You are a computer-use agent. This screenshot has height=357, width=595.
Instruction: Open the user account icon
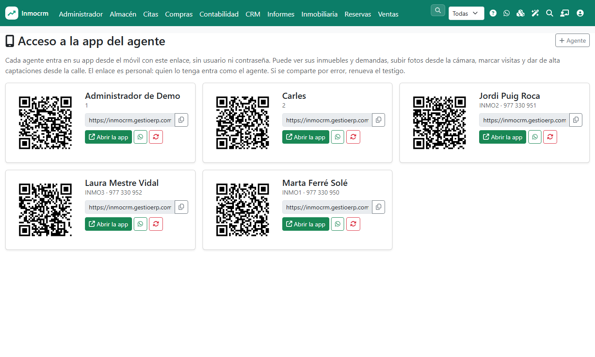(x=580, y=13)
